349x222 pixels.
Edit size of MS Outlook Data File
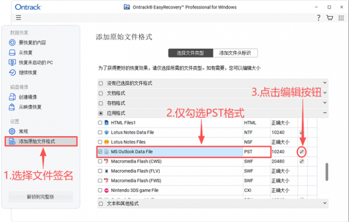coord(302,152)
